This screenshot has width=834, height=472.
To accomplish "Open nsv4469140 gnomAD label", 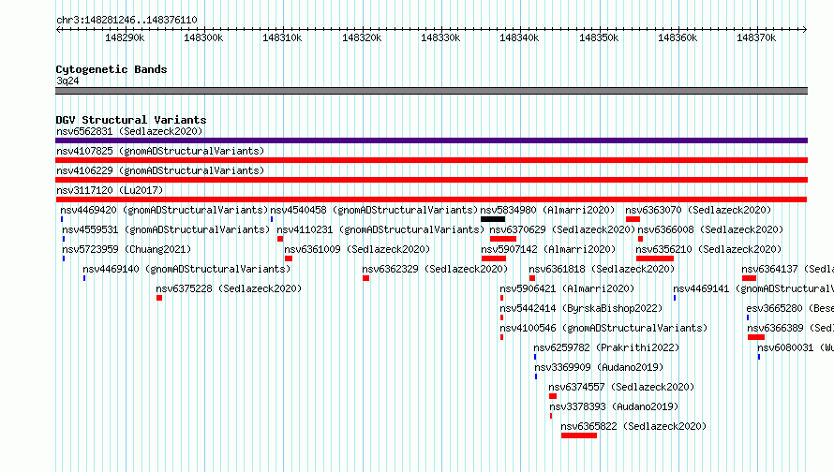I will point(186,269).
